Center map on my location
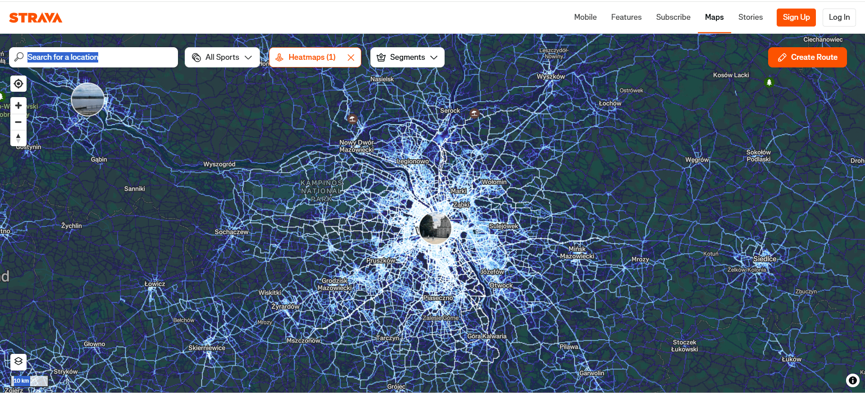Viewport: 865px width, 393px height. pos(18,84)
